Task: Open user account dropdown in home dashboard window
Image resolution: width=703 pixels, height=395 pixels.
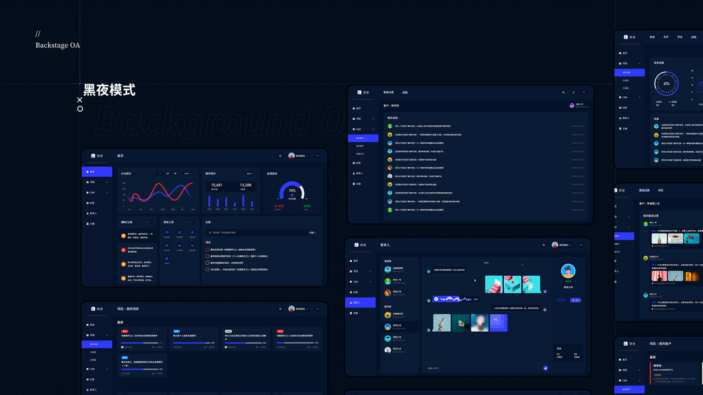Action: [x=298, y=156]
